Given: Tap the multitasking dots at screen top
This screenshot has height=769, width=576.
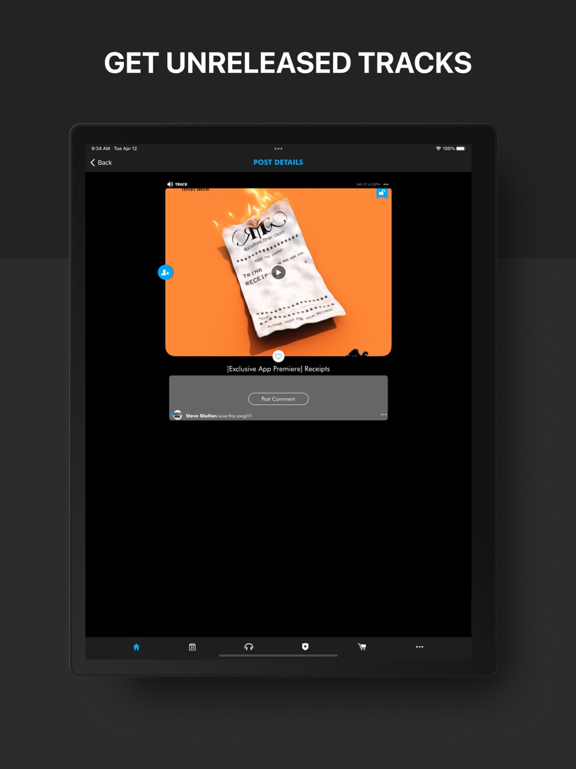Looking at the screenshot, I should (278, 149).
